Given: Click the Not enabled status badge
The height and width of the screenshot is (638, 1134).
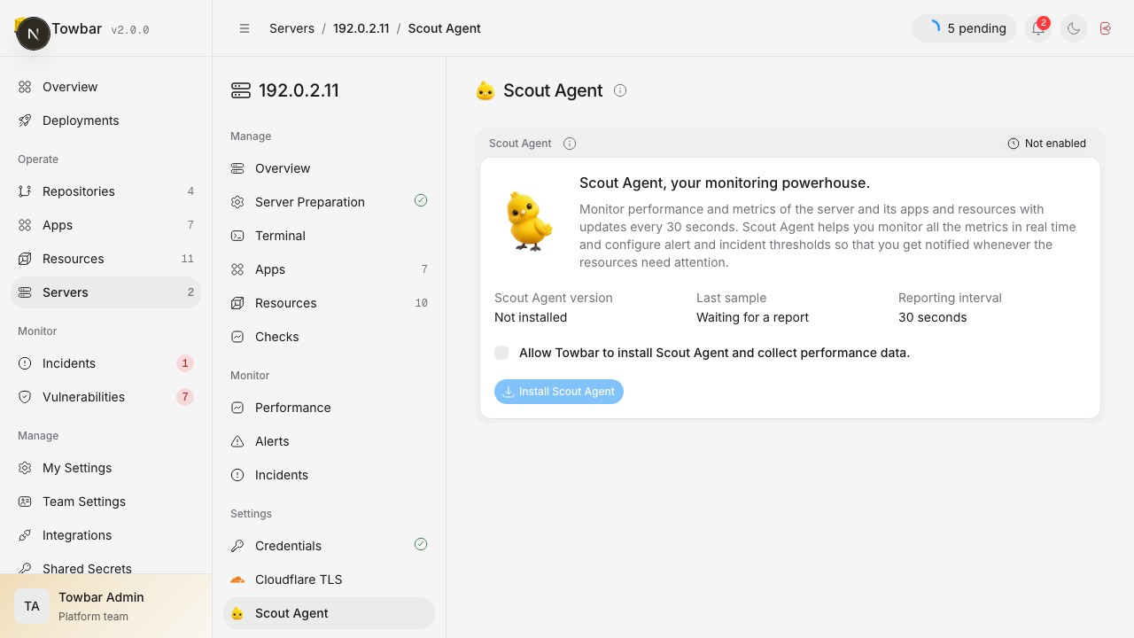Looking at the screenshot, I should click(x=1047, y=144).
